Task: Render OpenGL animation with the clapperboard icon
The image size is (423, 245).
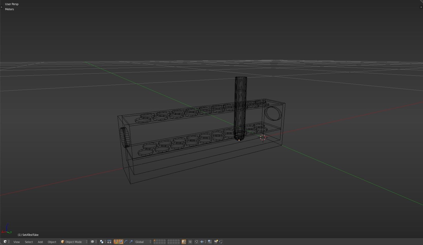Action: pos(221,242)
